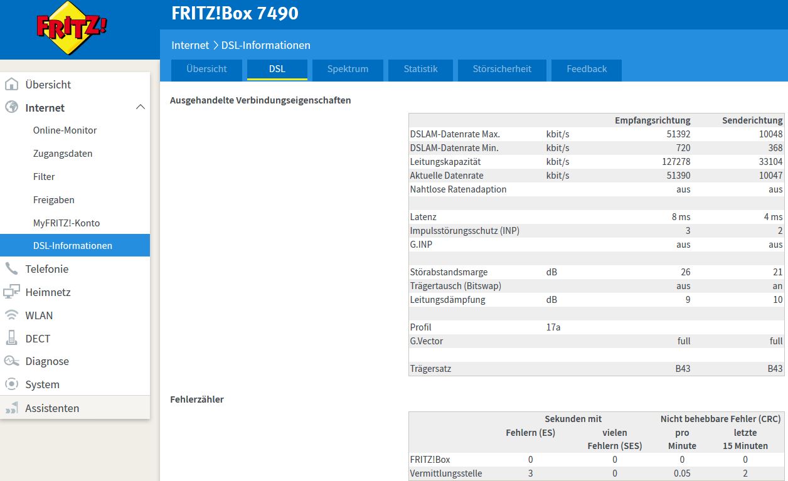Click the Empfangsrichtung column header
This screenshot has height=481, width=788.
(652, 120)
